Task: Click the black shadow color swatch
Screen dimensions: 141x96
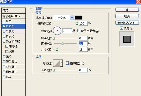Action: pos(79,18)
